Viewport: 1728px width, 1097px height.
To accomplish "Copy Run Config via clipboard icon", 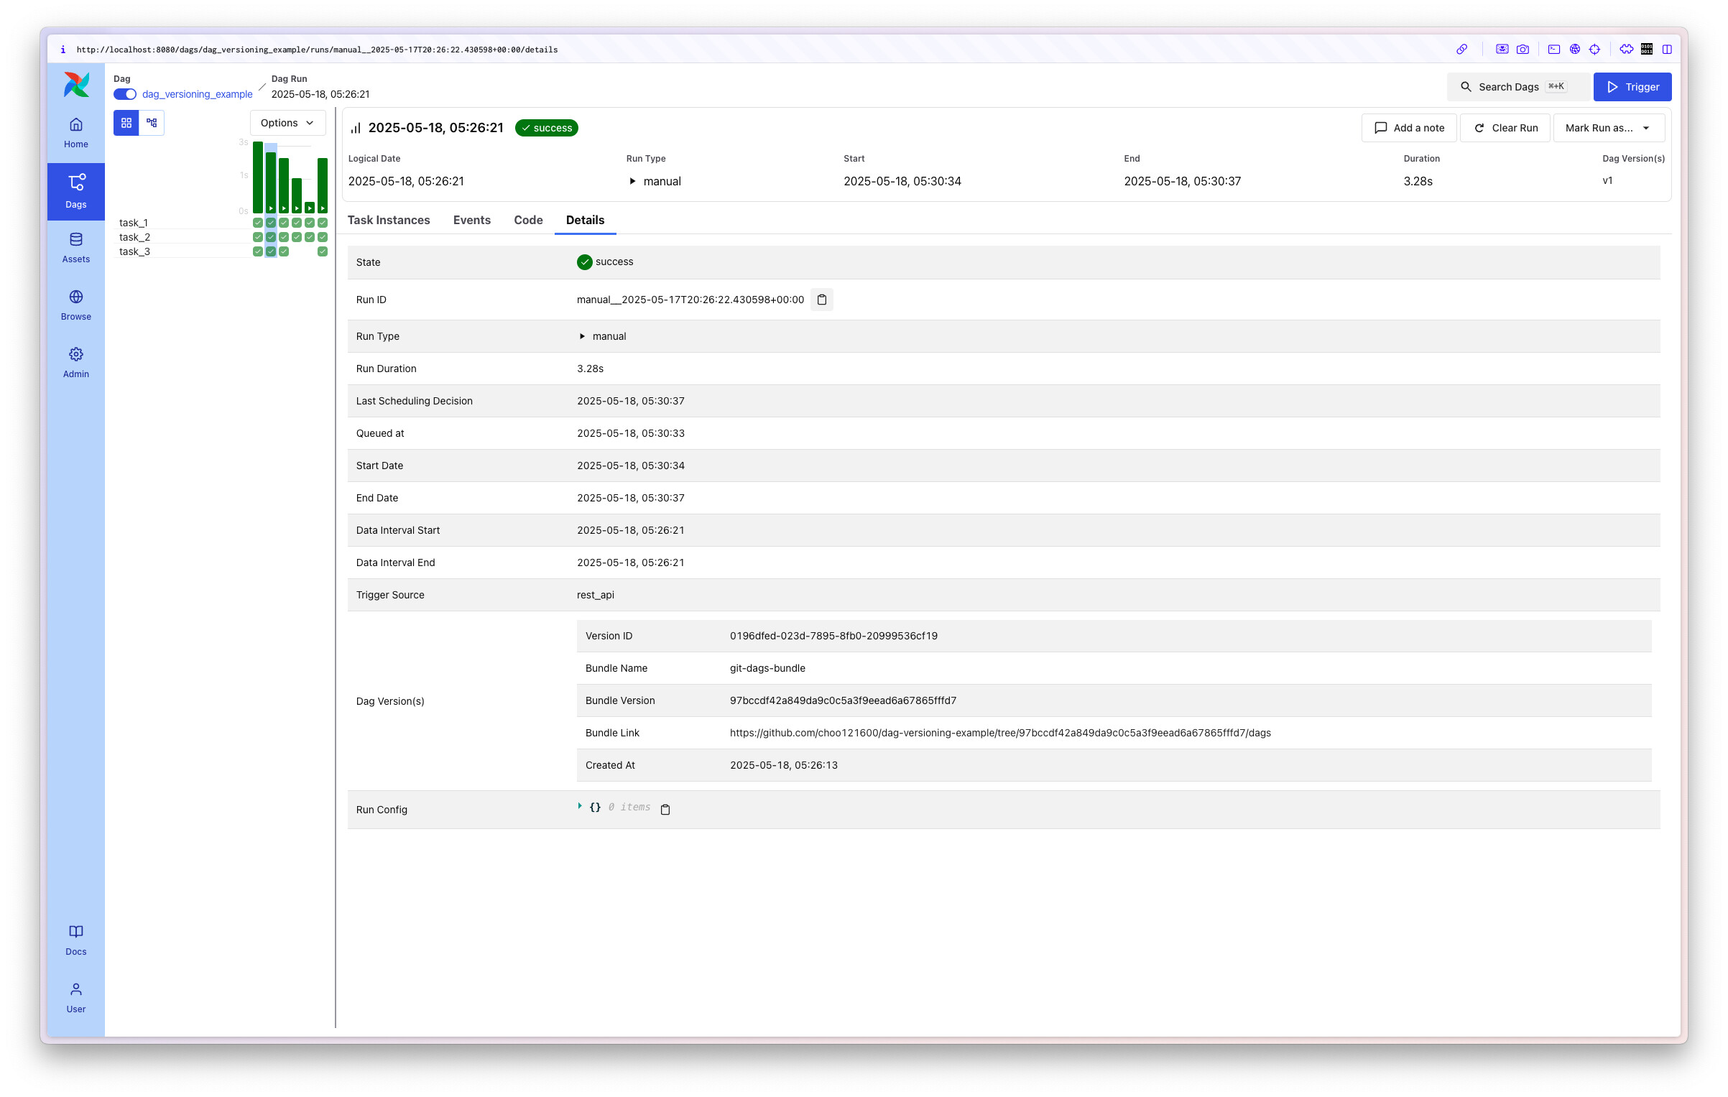I will 665,810.
